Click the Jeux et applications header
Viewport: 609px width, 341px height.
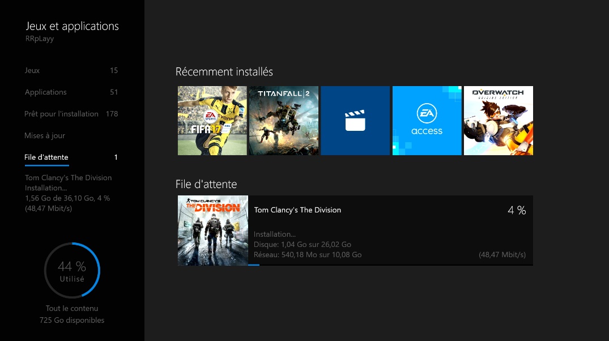pos(73,26)
